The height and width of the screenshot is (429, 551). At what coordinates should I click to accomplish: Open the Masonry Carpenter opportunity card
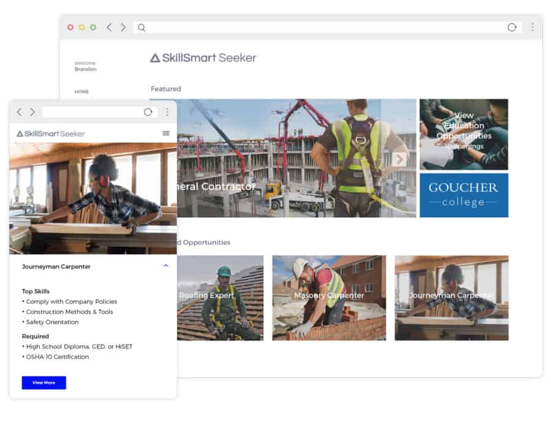tap(329, 298)
